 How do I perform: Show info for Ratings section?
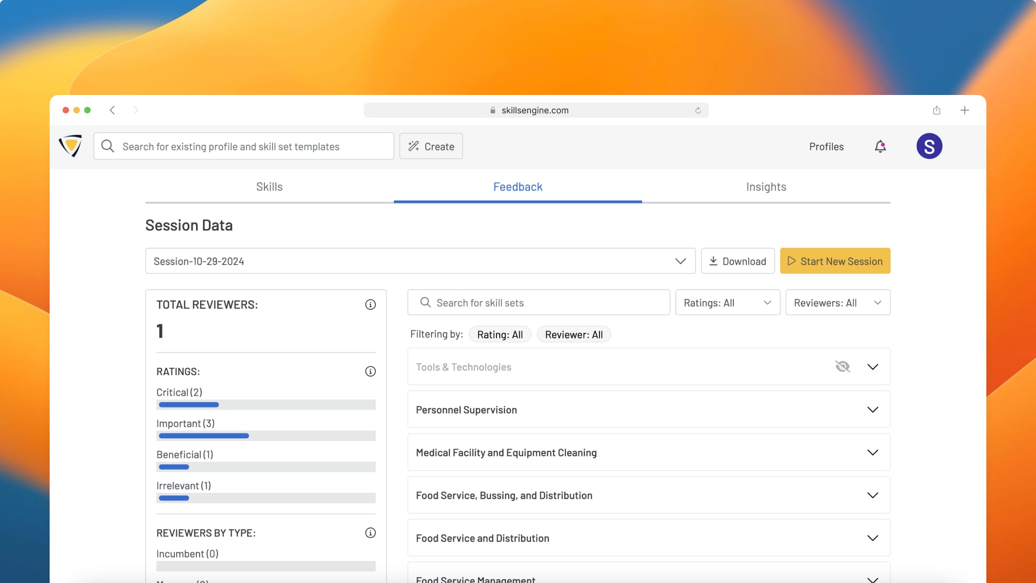370,371
